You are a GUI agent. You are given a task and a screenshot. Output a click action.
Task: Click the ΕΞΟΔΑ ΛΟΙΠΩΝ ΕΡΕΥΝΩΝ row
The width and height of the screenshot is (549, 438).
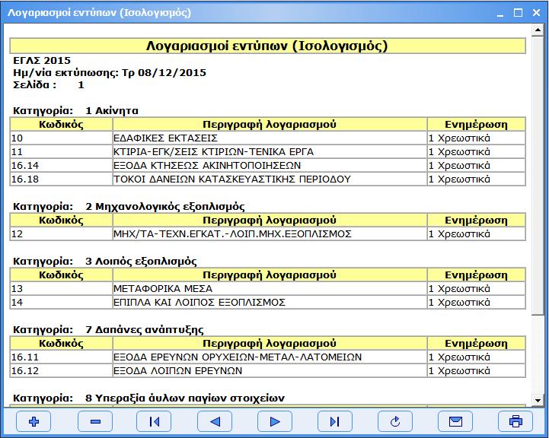tap(268, 371)
